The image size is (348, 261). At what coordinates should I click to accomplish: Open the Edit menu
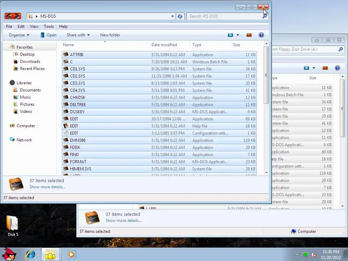[21, 27]
